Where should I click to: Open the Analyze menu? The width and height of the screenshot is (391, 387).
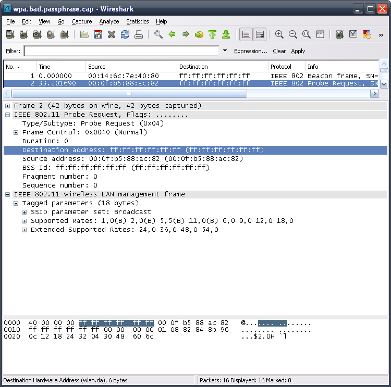[x=109, y=21]
